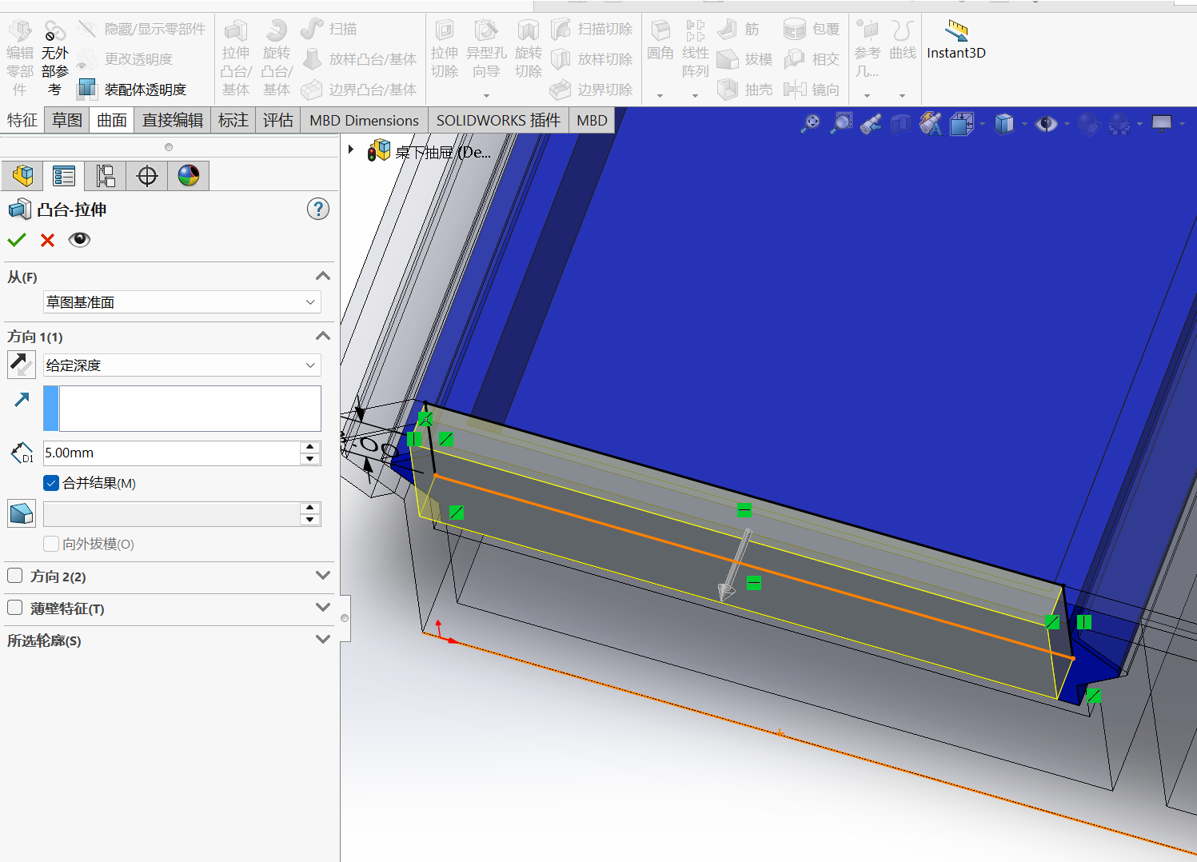
Task: Open the ConfigurationManager tab icon
Action: pyautogui.click(x=106, y=176)
